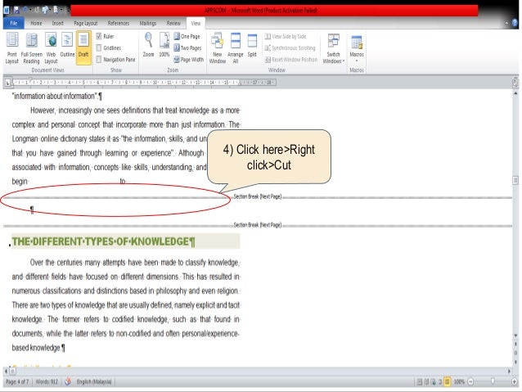Switch to the Insert tab
The image size is (522, 392).
pos(57,23)
